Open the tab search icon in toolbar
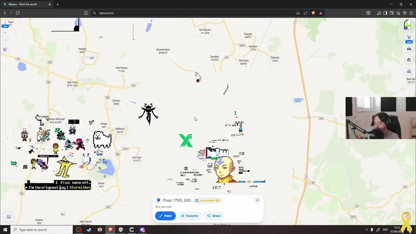This screenshot has width=416, height=234. (368, 13)
